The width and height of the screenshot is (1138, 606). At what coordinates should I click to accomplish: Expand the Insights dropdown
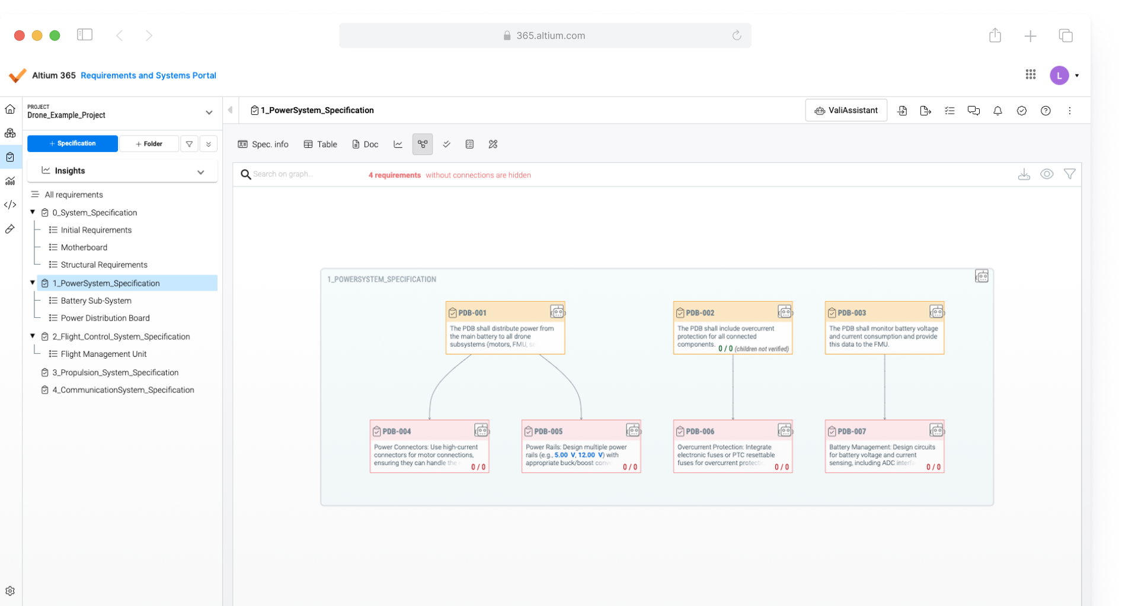click(200, 172)
